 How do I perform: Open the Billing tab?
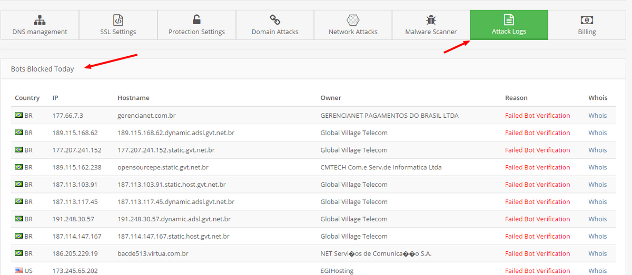(587, 25)
